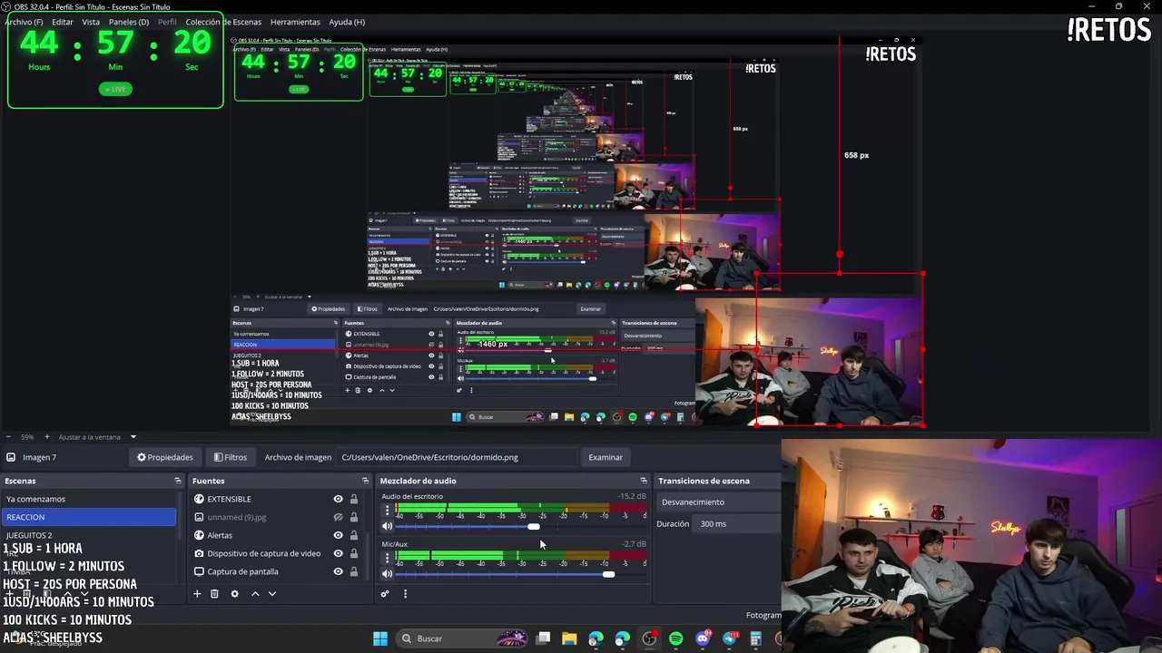Open Task View from the taskbar

click(x=543, y=638)
